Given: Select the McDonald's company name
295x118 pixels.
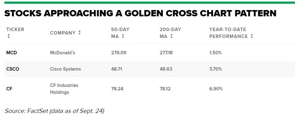Looking at the screenshot, I should point(63,53).
